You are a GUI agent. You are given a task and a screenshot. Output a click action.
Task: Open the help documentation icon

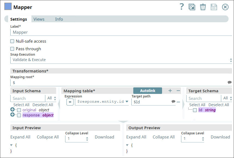[182, 7]
